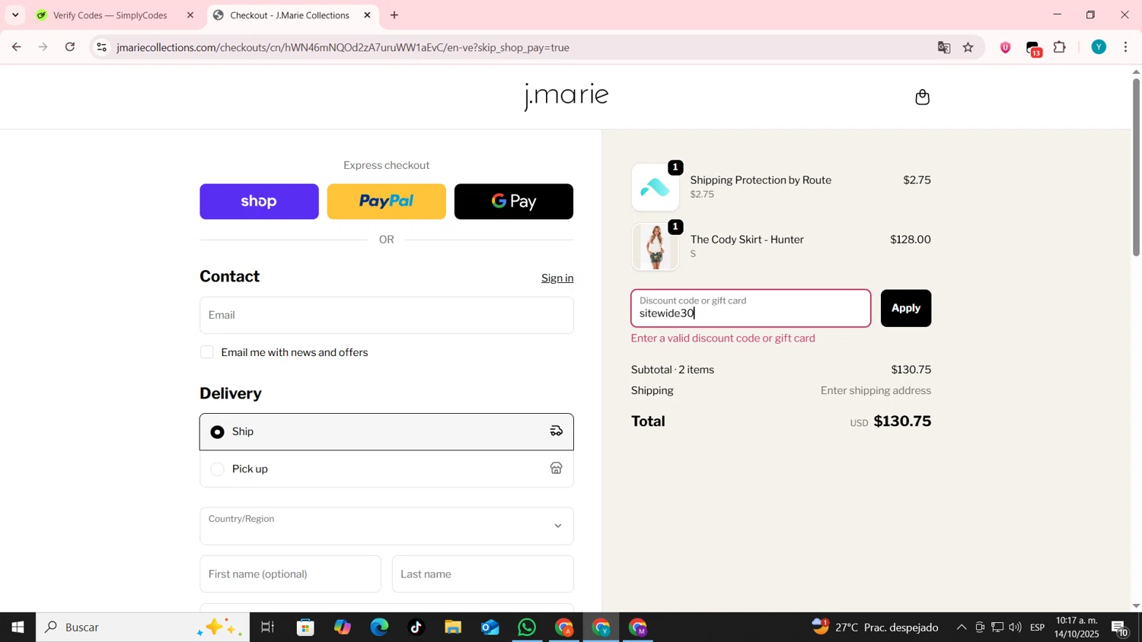Viewport: 1142px width, 642px height.
Task: Focus the Email input field
Action: point(387,315)
